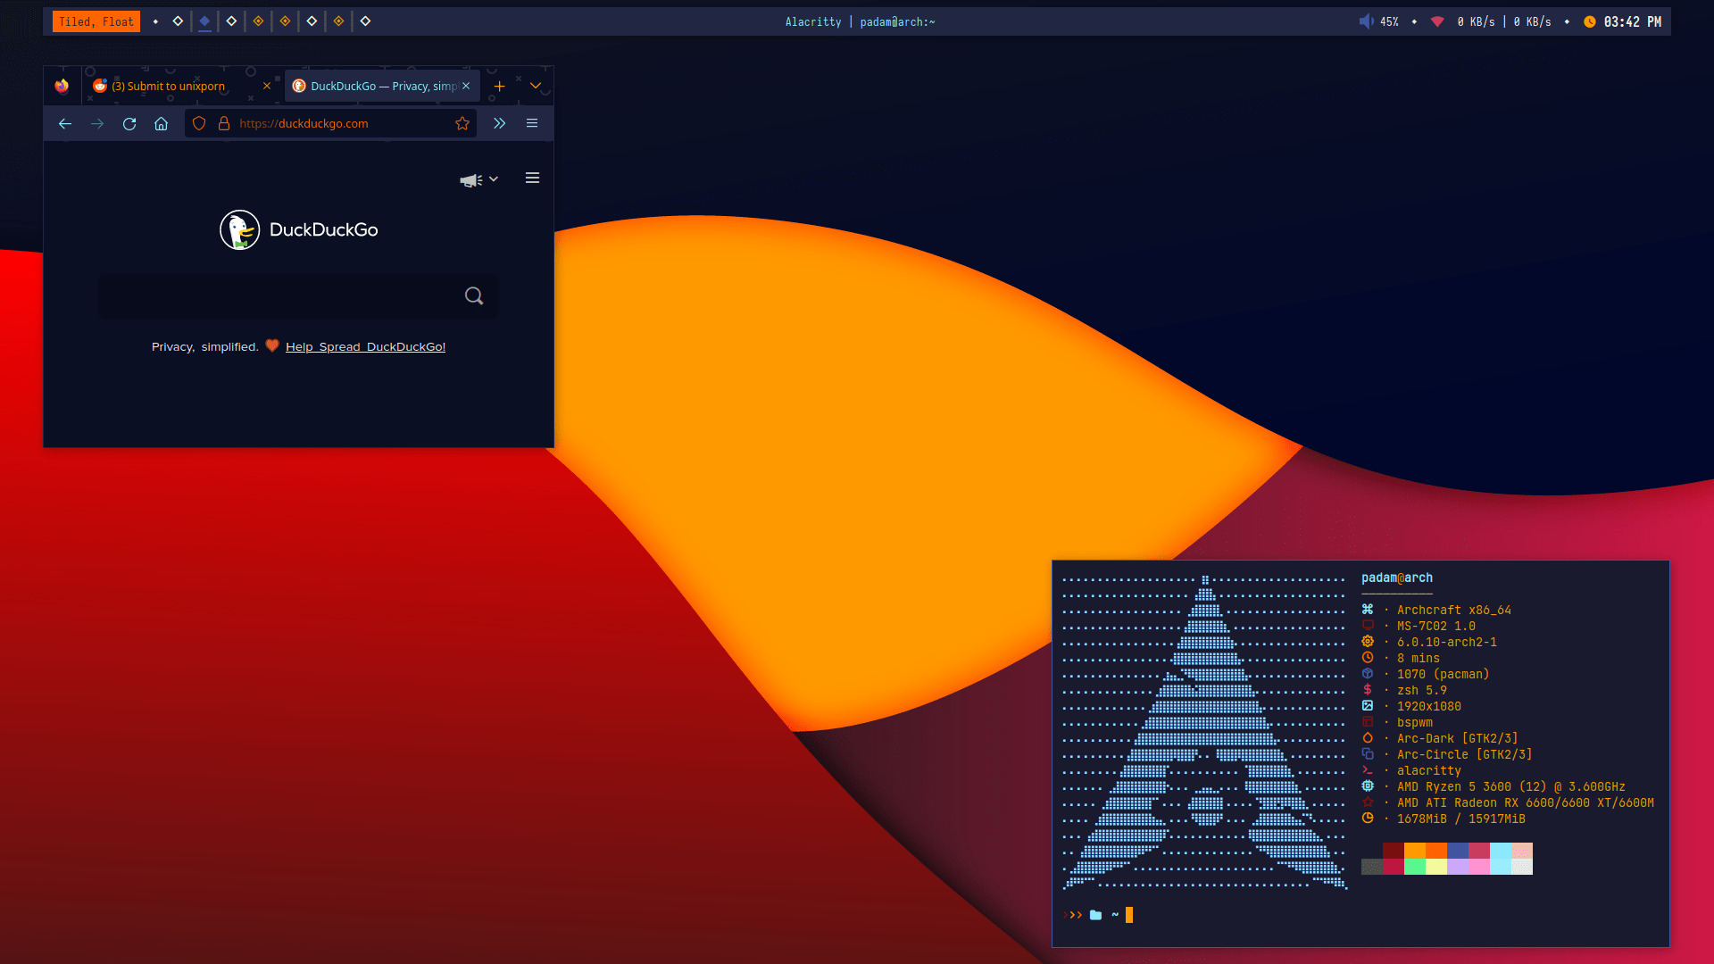Click the Help Spread DuckDuckGo! link

[366, 346]
